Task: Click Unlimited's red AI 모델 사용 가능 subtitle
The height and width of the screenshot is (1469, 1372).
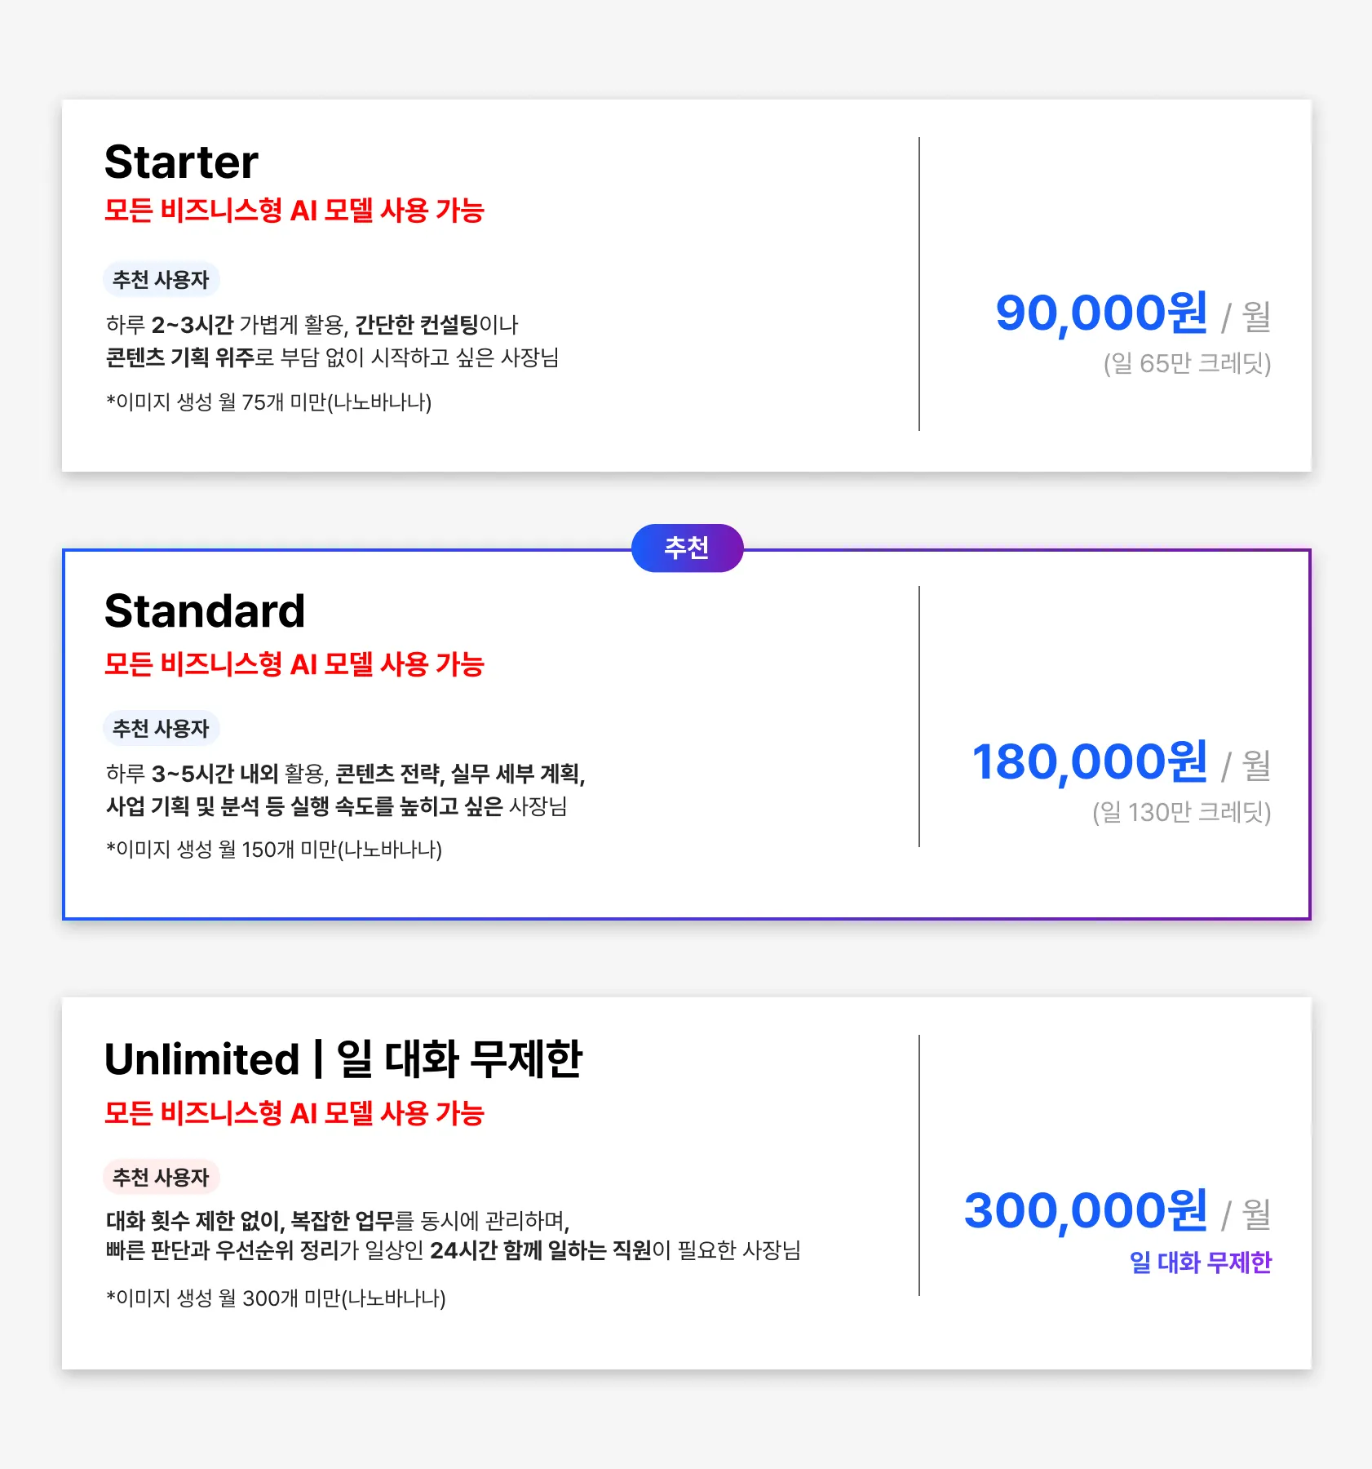Action: coord(294,1113)
